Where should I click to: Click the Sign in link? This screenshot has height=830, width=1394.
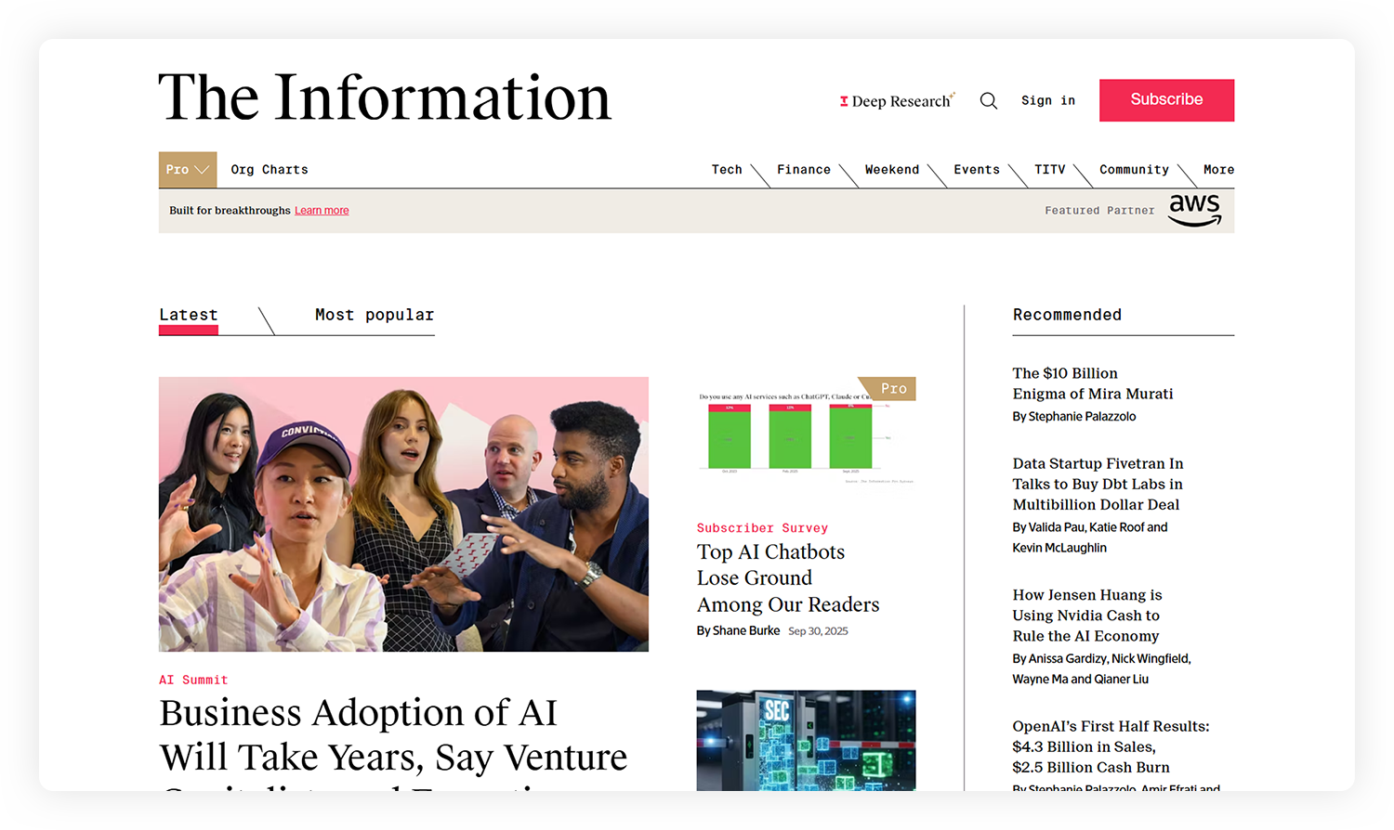[x=1047, y=100]
